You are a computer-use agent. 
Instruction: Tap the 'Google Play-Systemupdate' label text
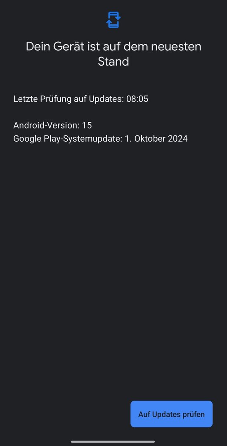coord(68,138)
